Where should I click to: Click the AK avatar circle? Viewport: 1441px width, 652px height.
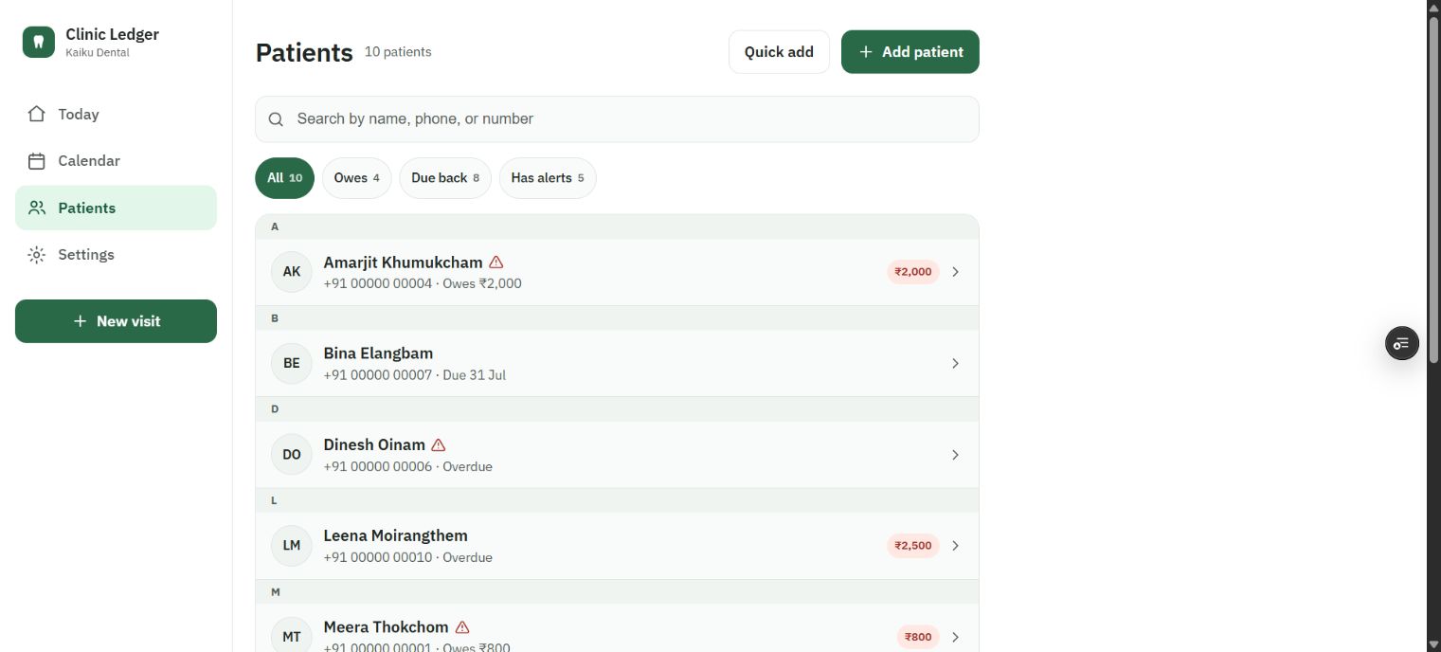[x=292, y=272]
